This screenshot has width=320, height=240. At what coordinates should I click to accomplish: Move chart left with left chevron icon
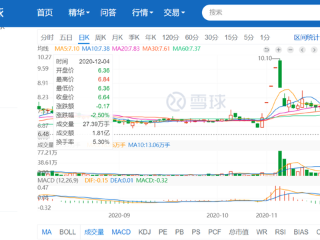(302, 50)
